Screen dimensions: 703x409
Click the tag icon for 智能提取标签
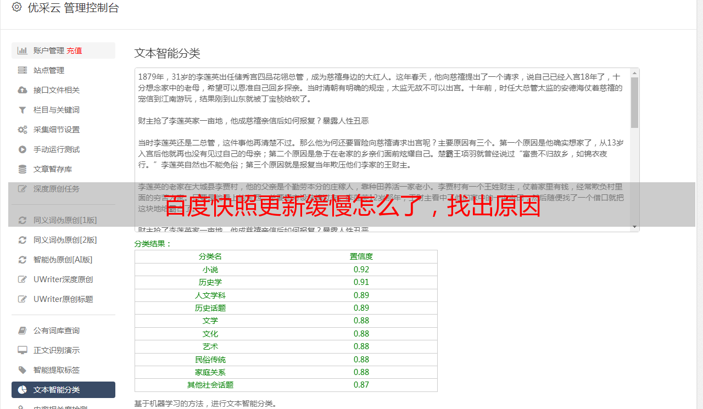[23, 370]
